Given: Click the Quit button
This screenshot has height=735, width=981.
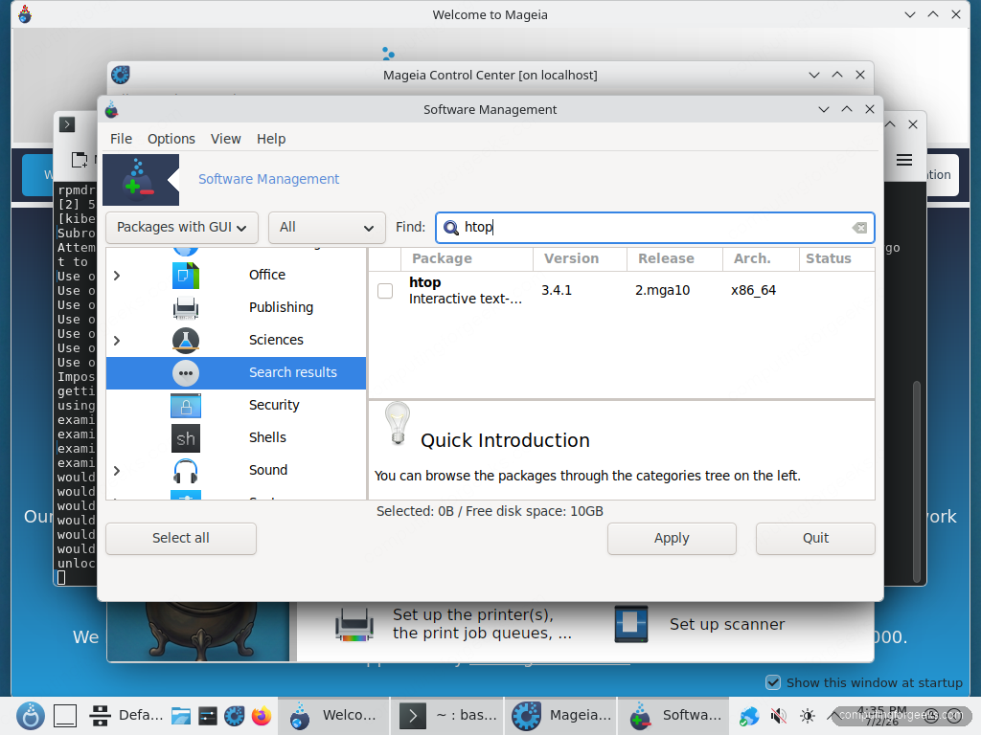Looking at the screenshot, I should 816,539.
